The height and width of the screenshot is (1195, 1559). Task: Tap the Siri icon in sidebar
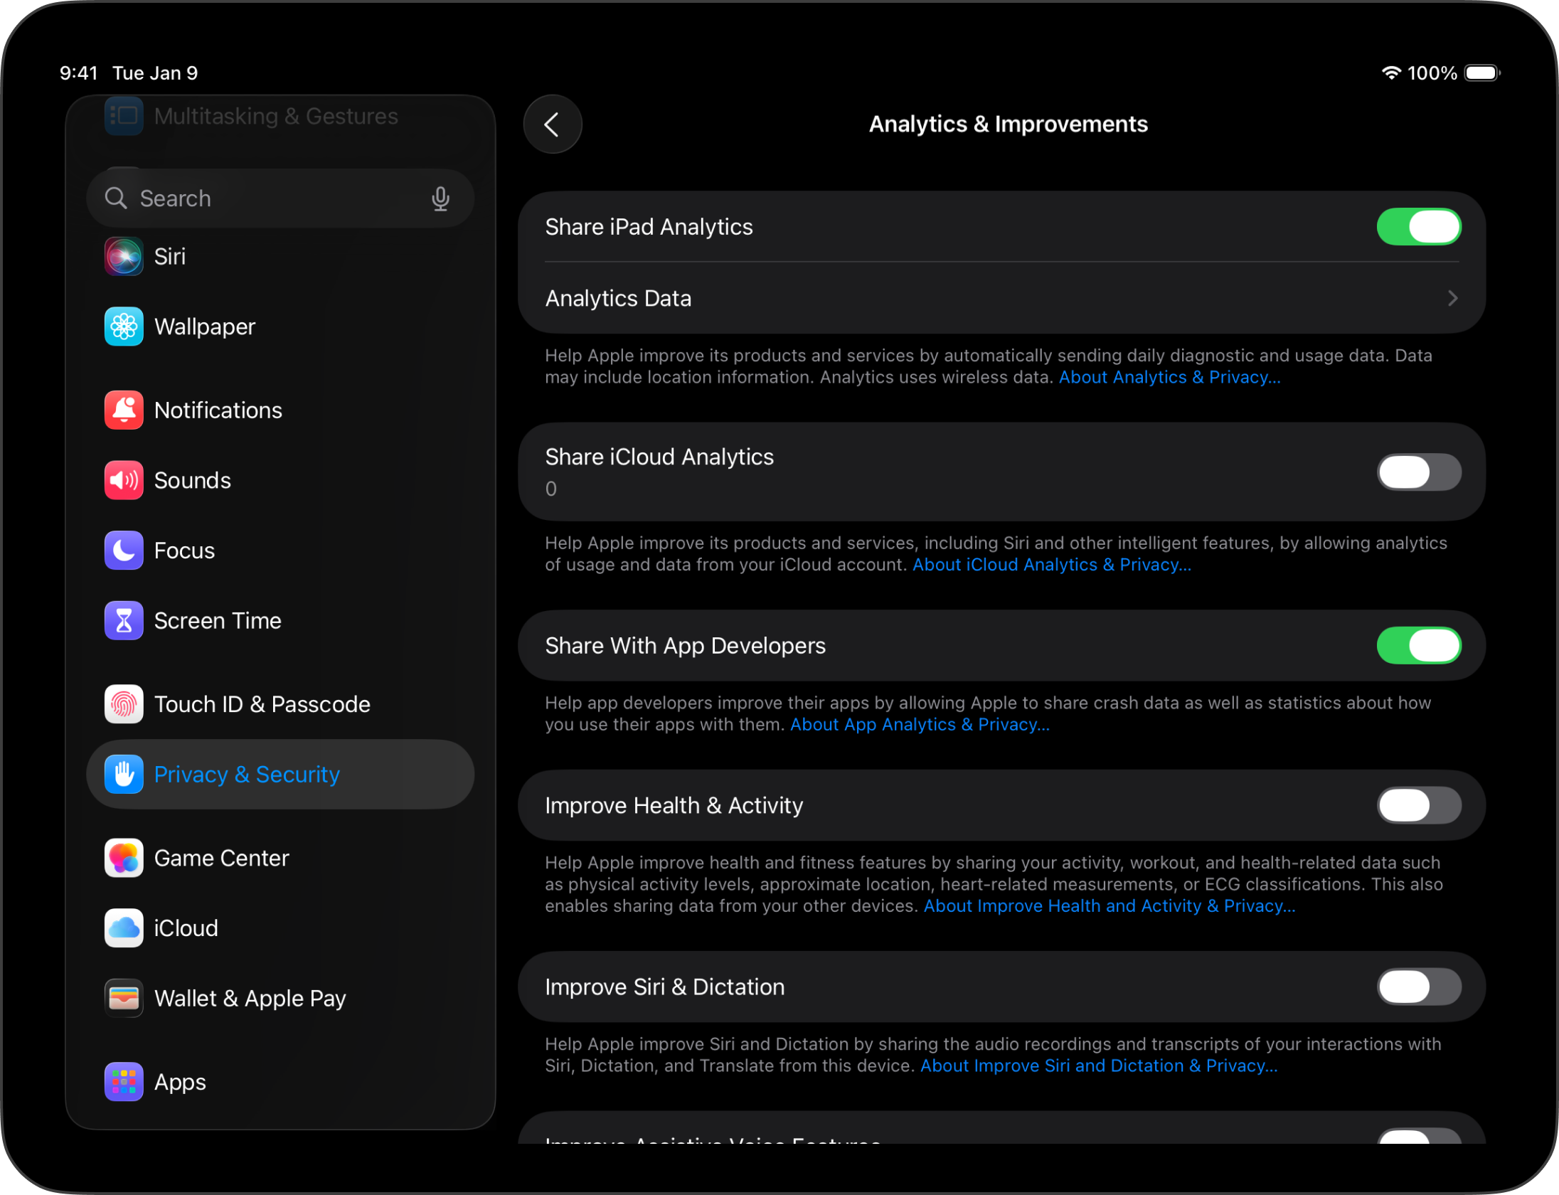click(124, 256)
